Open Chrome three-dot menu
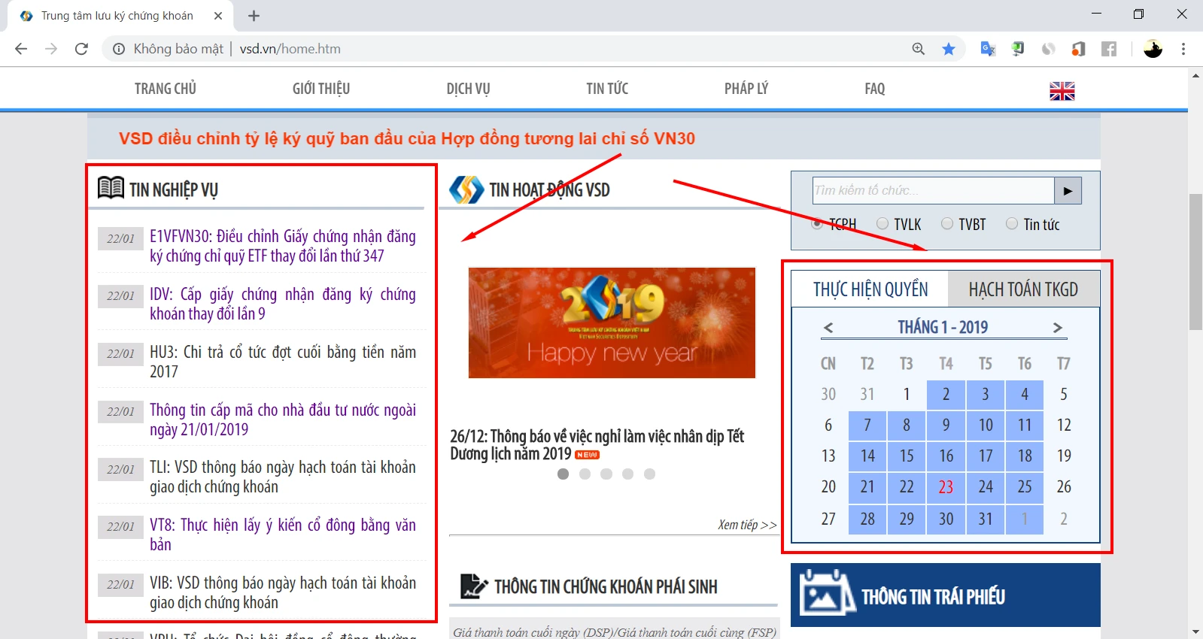Screen dimensions: 1203x639 1183,49
